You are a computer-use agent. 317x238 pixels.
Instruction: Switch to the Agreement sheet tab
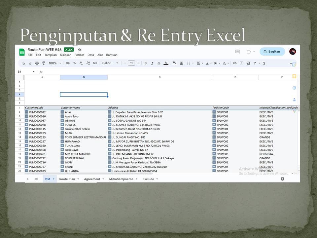(92, 179)
